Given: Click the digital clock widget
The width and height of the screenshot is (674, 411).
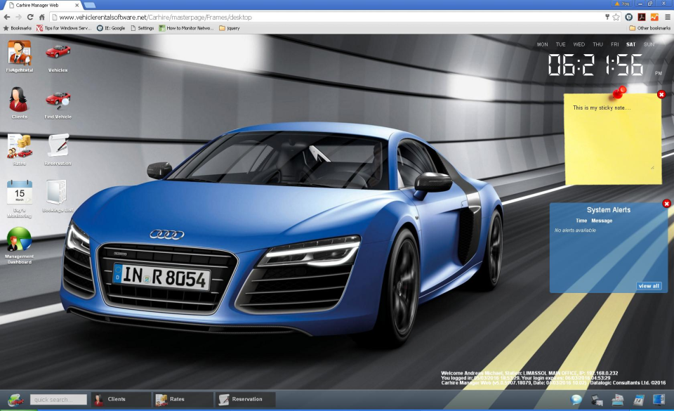Looking at the screenshot, I should (x=595, y=65).
